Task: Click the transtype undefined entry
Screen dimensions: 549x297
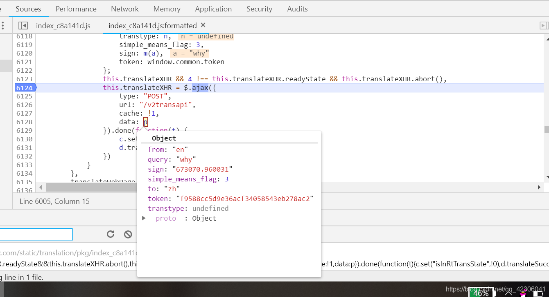Action: tap(188, 208)
